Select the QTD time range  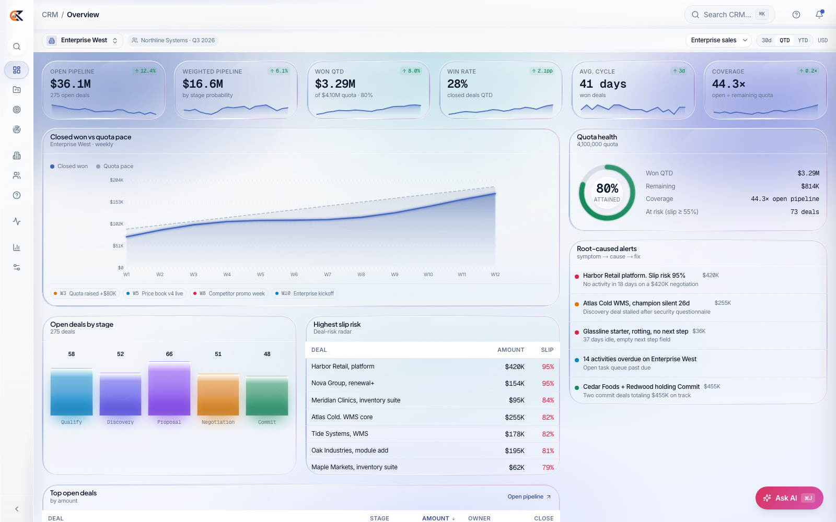(785, 40)
